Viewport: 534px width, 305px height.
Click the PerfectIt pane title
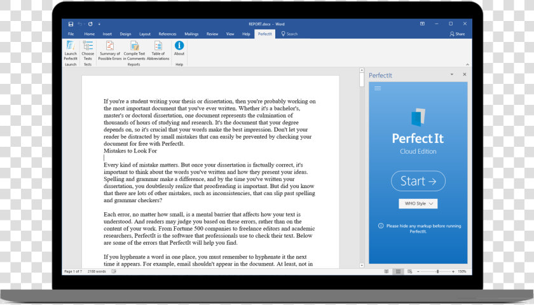380,76
